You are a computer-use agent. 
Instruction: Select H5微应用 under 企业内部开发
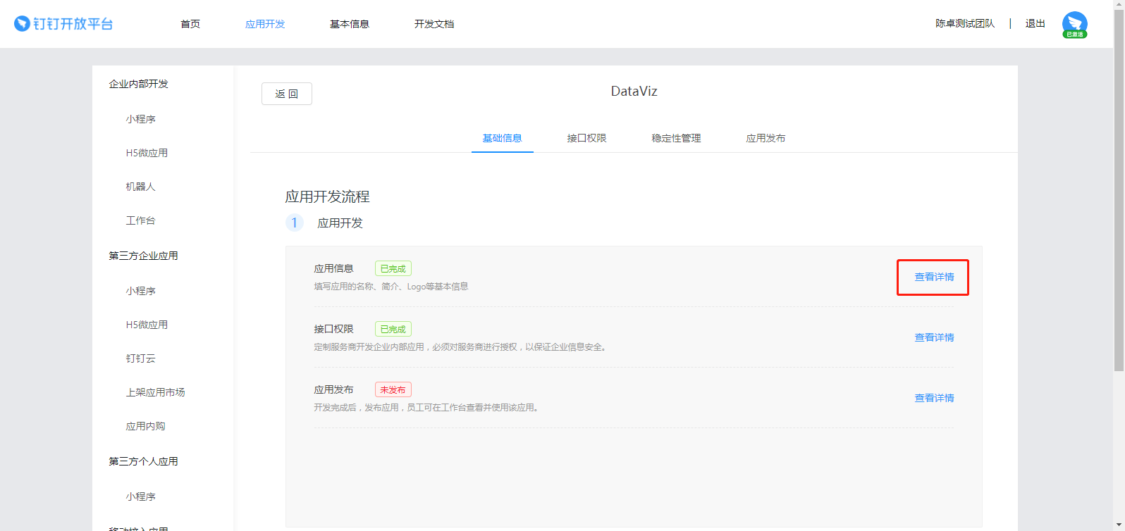tap(147, 153)
